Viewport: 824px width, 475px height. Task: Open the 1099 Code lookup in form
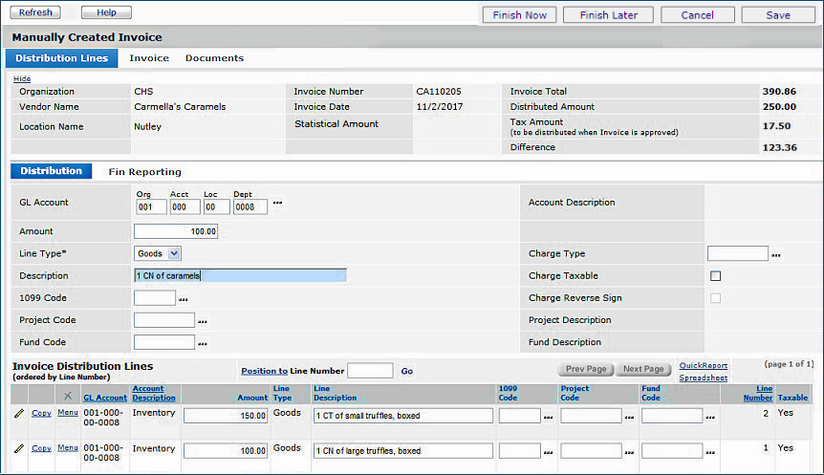(183, 299)
